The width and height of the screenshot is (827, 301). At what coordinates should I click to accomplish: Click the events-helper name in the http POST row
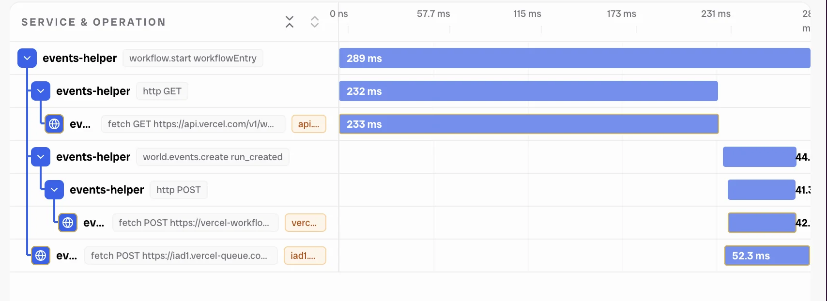[107, 190]
